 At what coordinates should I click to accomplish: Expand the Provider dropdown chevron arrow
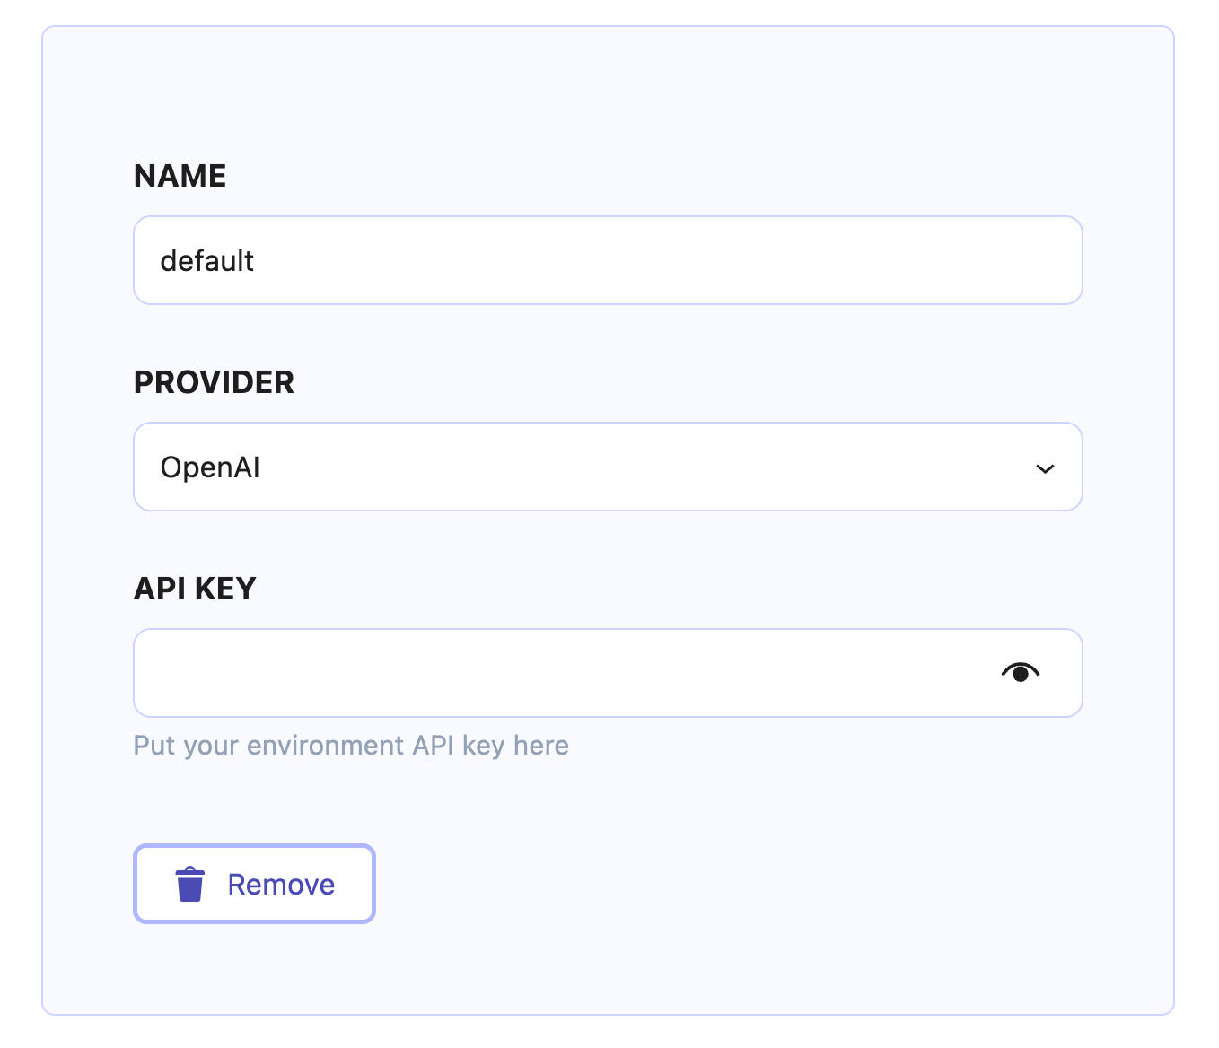click(x=1045, y=468)
